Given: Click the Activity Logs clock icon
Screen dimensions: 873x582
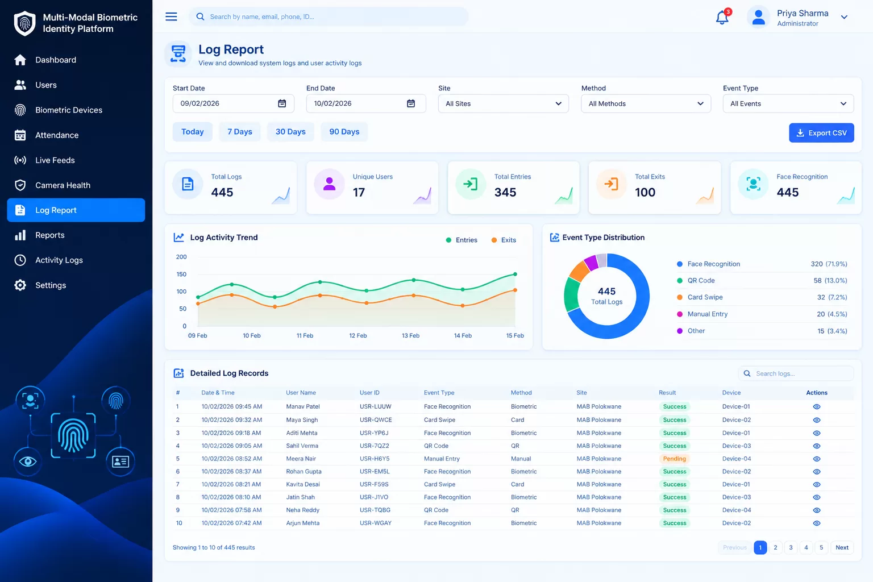Looking at the screenshot, I should pyautogui.click(x=20, y=260).
